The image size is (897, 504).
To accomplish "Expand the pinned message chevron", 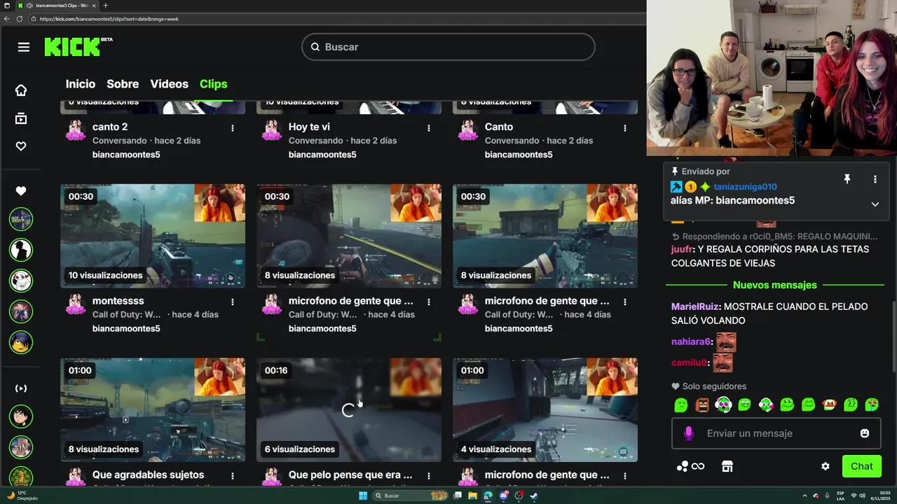I will (875, 204).
